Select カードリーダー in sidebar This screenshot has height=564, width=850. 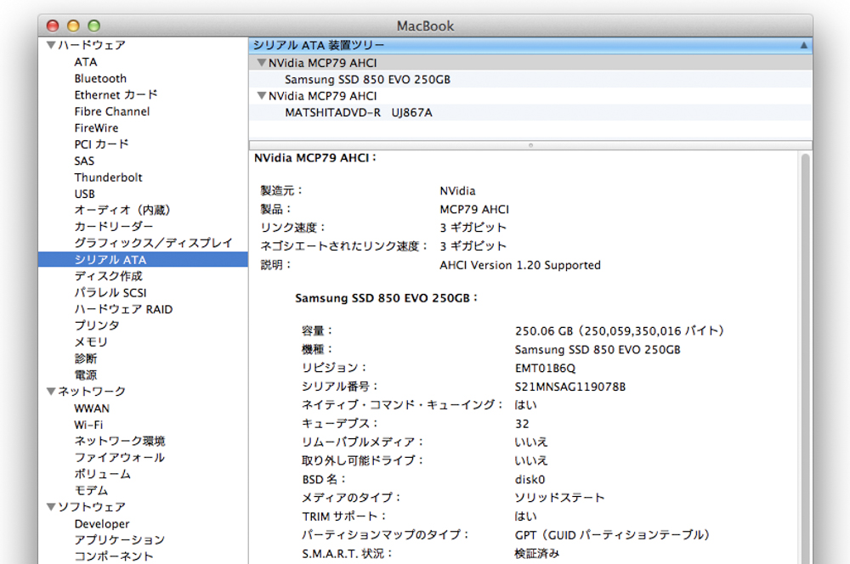(113, 227)
